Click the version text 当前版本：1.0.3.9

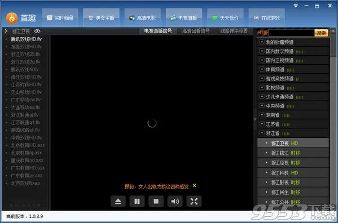pyautogui.click(x=25, y=216)
